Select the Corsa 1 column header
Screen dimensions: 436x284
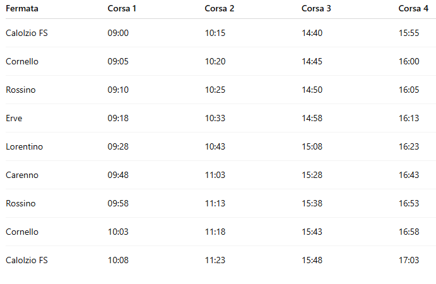point(122,8)
